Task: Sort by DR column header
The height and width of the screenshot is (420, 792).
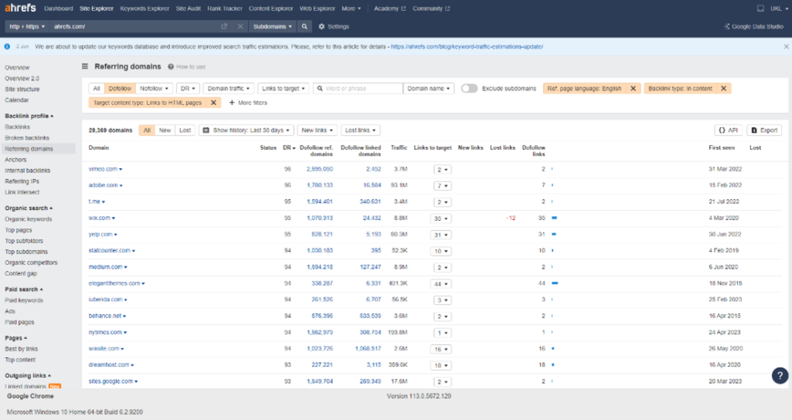Action: (x=289, y=147)
